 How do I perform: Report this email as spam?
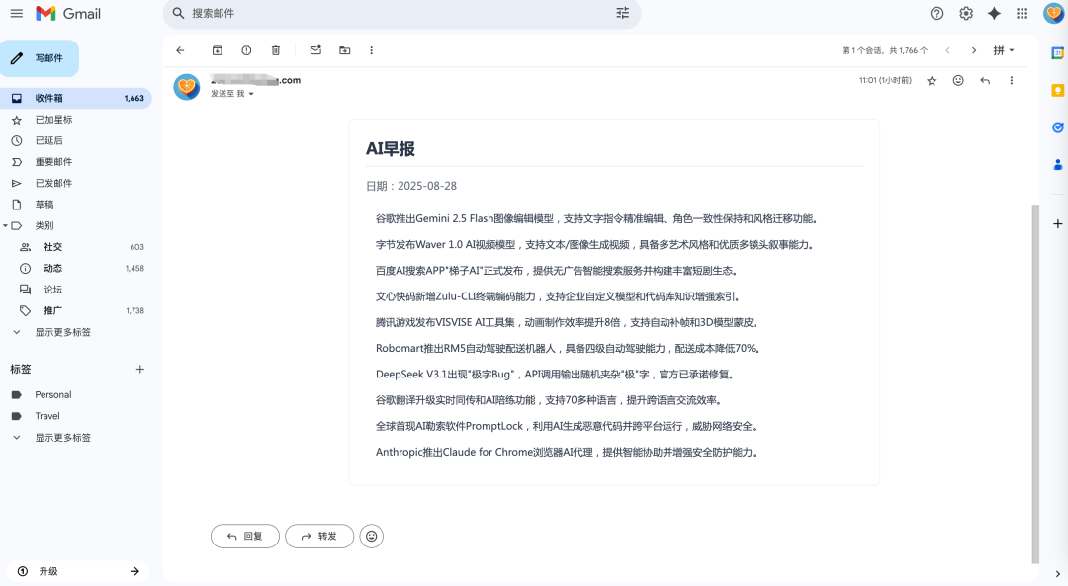[246, 50]
